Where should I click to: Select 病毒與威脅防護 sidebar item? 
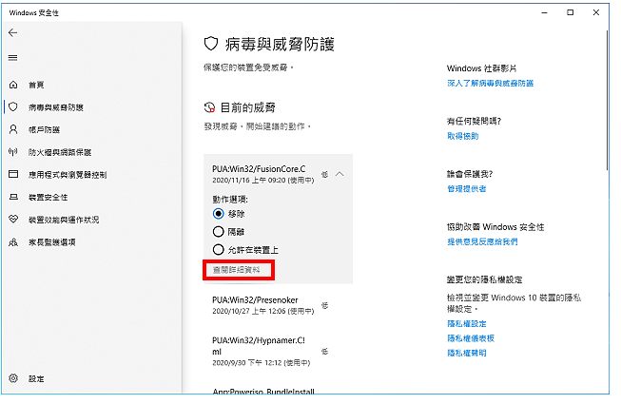[56, 107]
